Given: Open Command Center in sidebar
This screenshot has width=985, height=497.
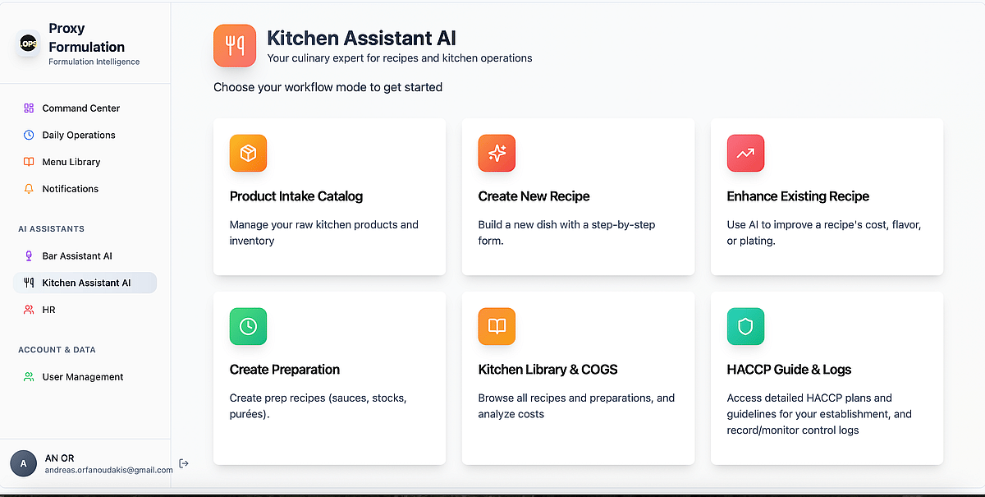Looking at the screenshot, I should 80,108.
